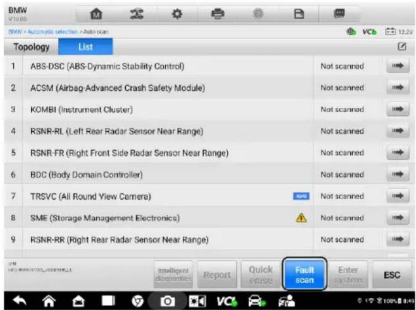The height and width of the screenshot is (310, 416).
Task: Enter ACSM airbag module via arrow button
Action: pyautogui.click(x=397, y=88)
